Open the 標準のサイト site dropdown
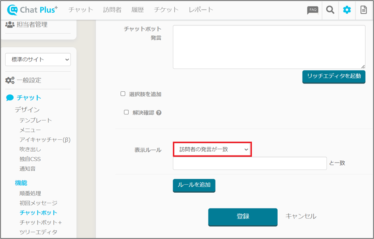 tap(38, 59)
